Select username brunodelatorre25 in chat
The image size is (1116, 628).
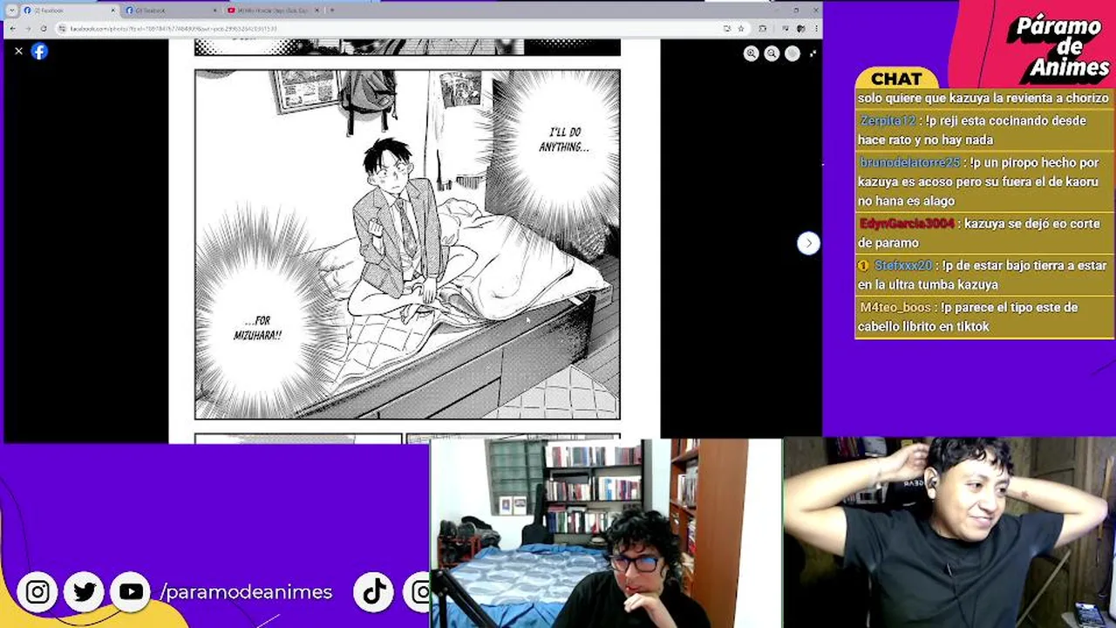pyautogui.click(x=909, y=162)
